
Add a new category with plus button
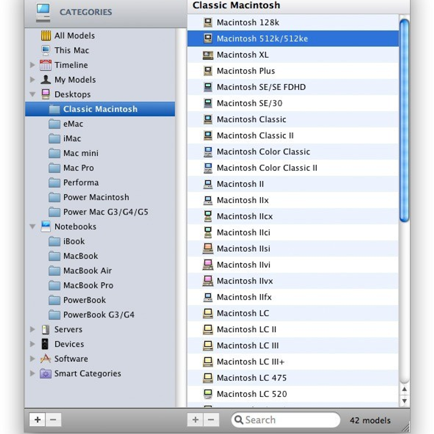click(38, 420)
